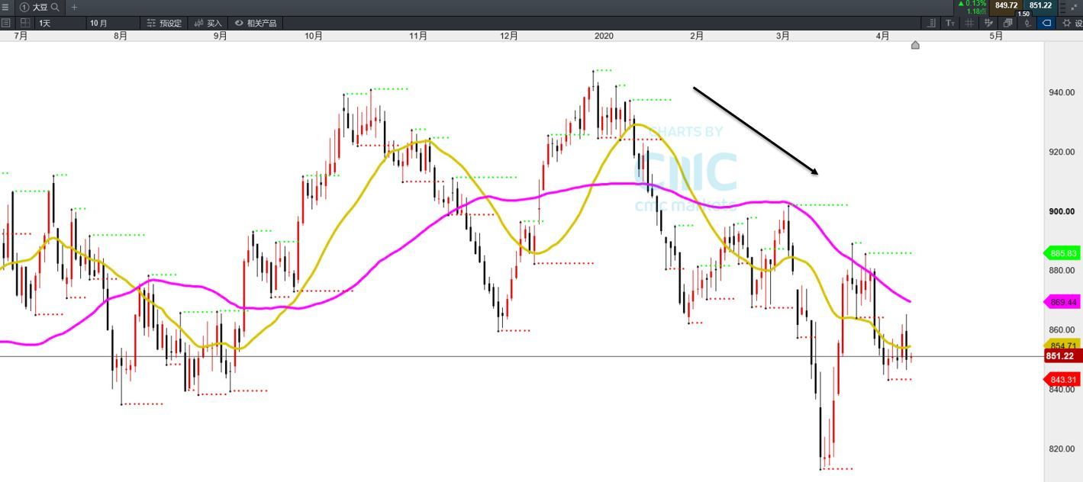Screen dimensions: 1083x482
Task: Click the 买入 buy button
Action: (208, 23)
